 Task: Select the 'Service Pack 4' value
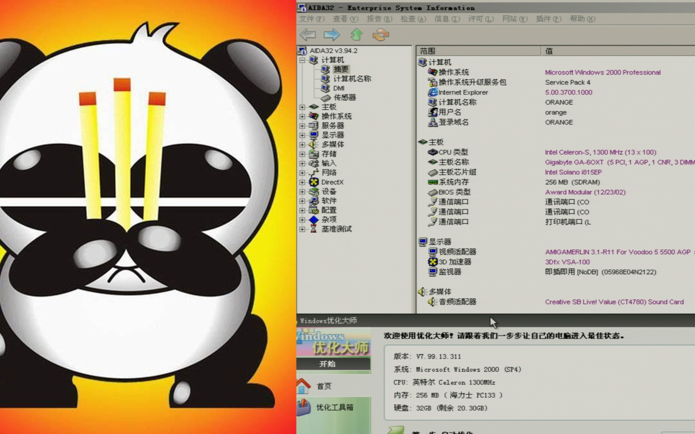(568, 82)
